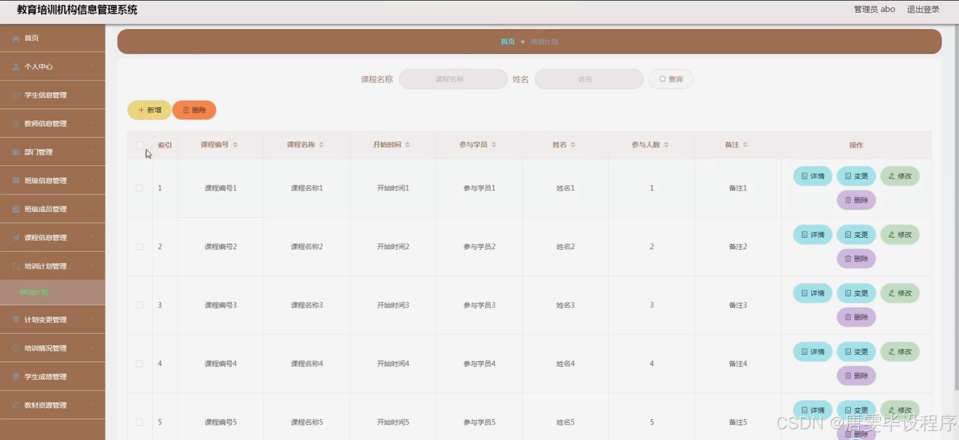The width and height of the screenshot is (959, 440).
Task: Click 变更 for row 课程编号3
Action: pyautogui.click(x=856, y=294)
